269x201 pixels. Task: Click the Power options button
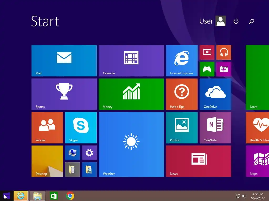tap(236, 21)
